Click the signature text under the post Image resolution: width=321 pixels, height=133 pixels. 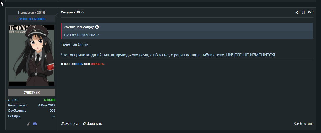83,64
